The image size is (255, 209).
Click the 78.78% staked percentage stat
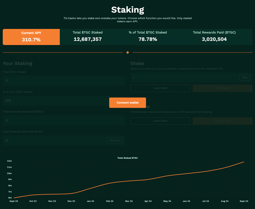click(x=148, y=36)
